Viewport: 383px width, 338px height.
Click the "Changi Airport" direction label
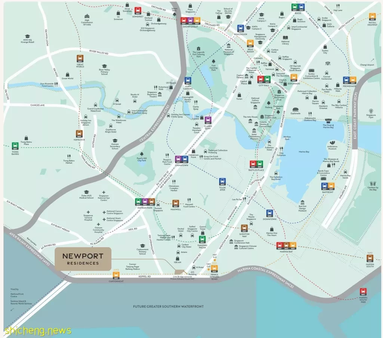[367, 65]
